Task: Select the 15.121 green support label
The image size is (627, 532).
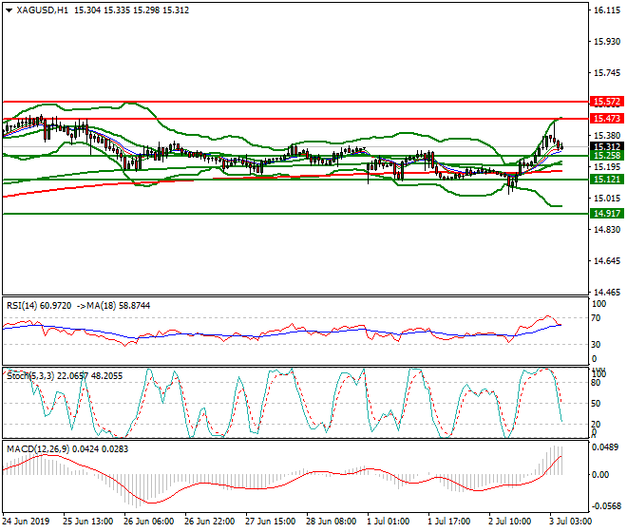Action: [x=607, y=180]
